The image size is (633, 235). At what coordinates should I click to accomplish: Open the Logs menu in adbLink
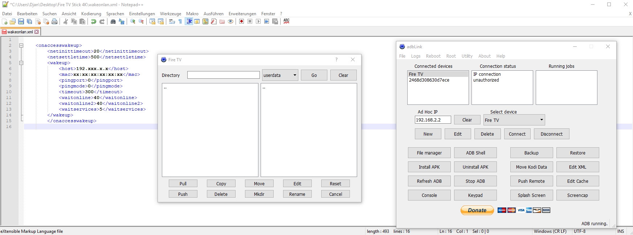[x=416, y=56]
